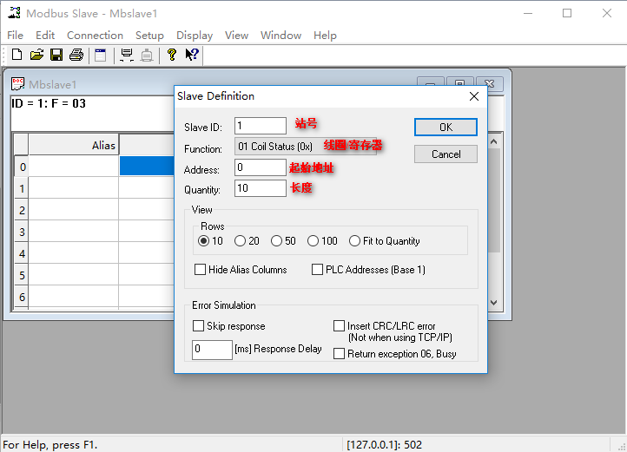Close the Mbslave1 child window
Image resolution: width=627 pixels, height=452 pixels.
490,83
